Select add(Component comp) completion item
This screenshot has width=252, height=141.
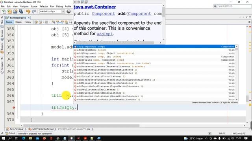pyautogui.click(x=154, y=47)
